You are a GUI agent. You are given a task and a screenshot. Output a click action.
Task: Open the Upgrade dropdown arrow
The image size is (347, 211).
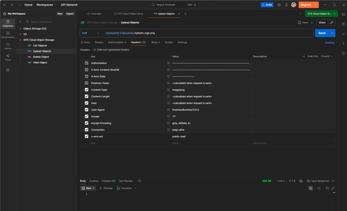pyautogui.click(x=316, y=4)
